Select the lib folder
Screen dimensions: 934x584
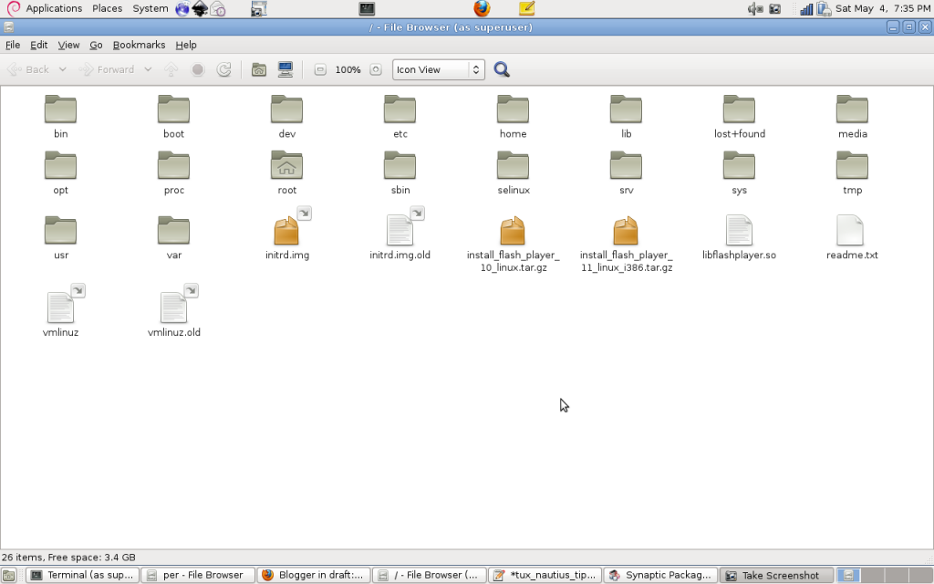626,110
